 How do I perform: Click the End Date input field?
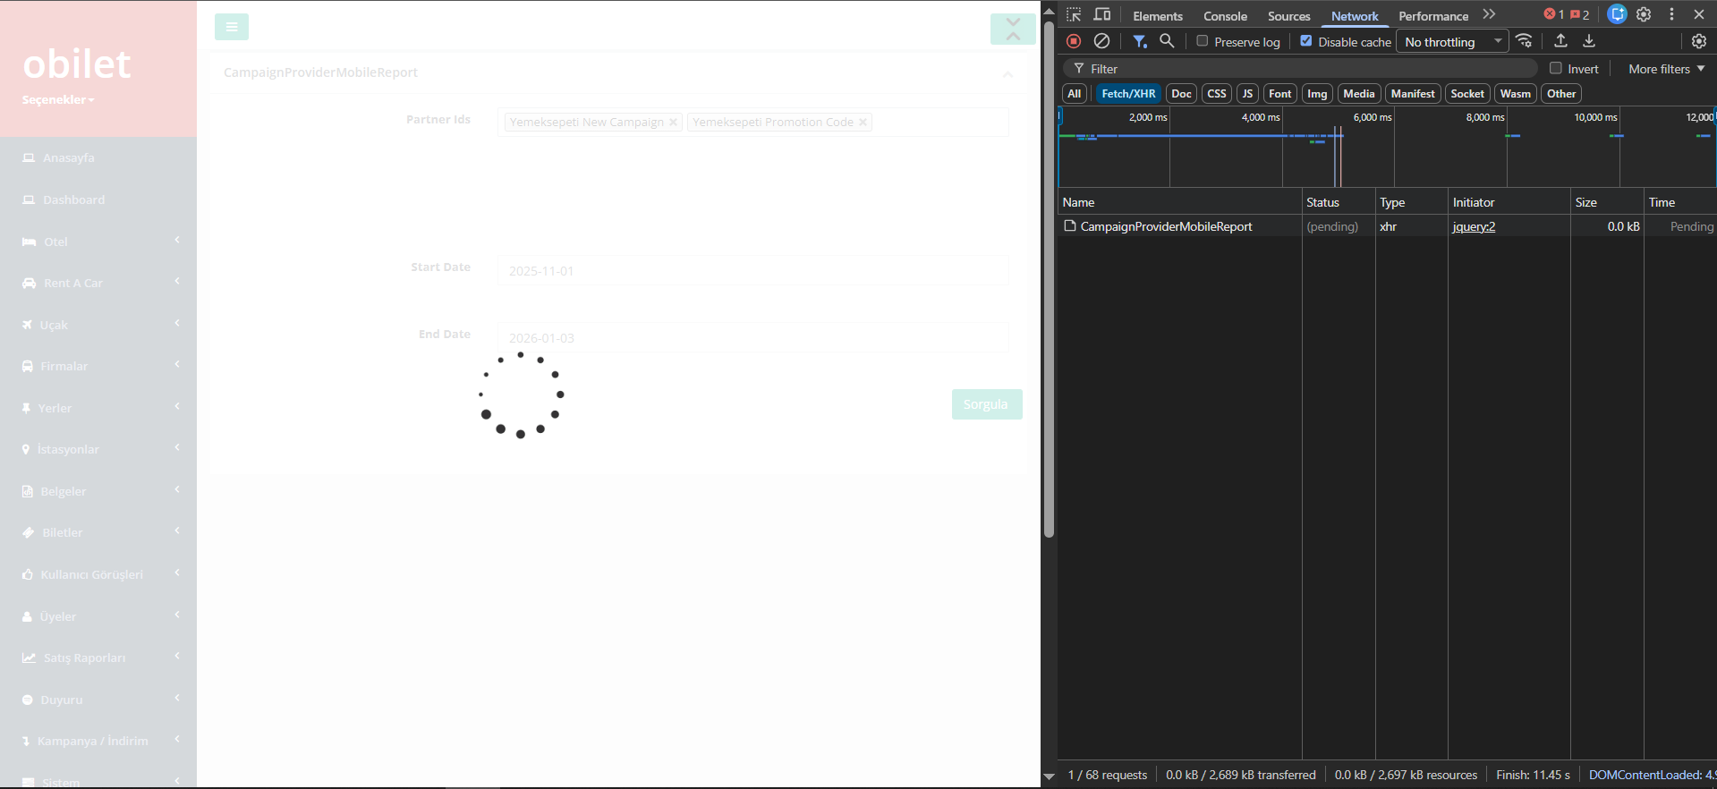point(753,337)
